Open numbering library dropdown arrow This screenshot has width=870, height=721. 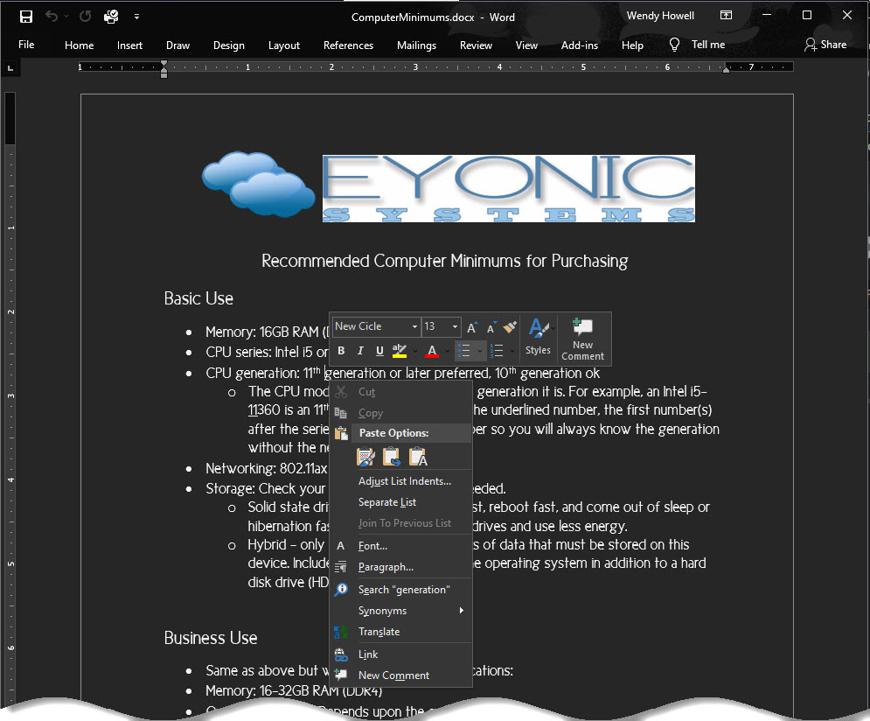click(512, 351)
